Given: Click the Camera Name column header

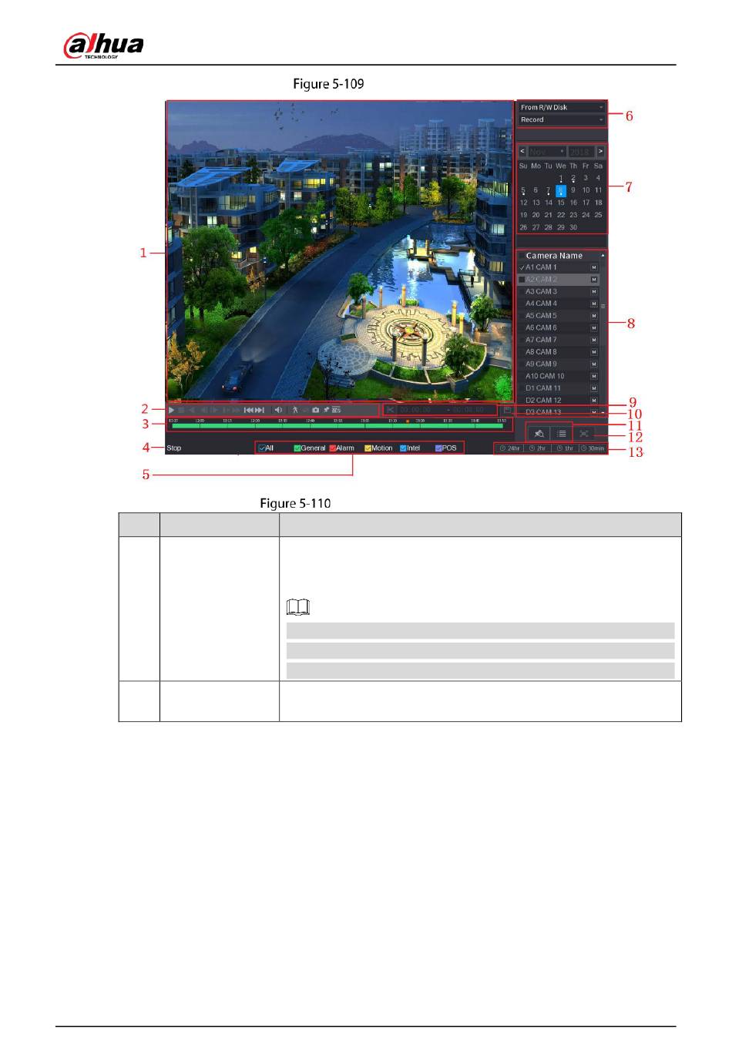Looking at the screenshot, I should [554, 256].
